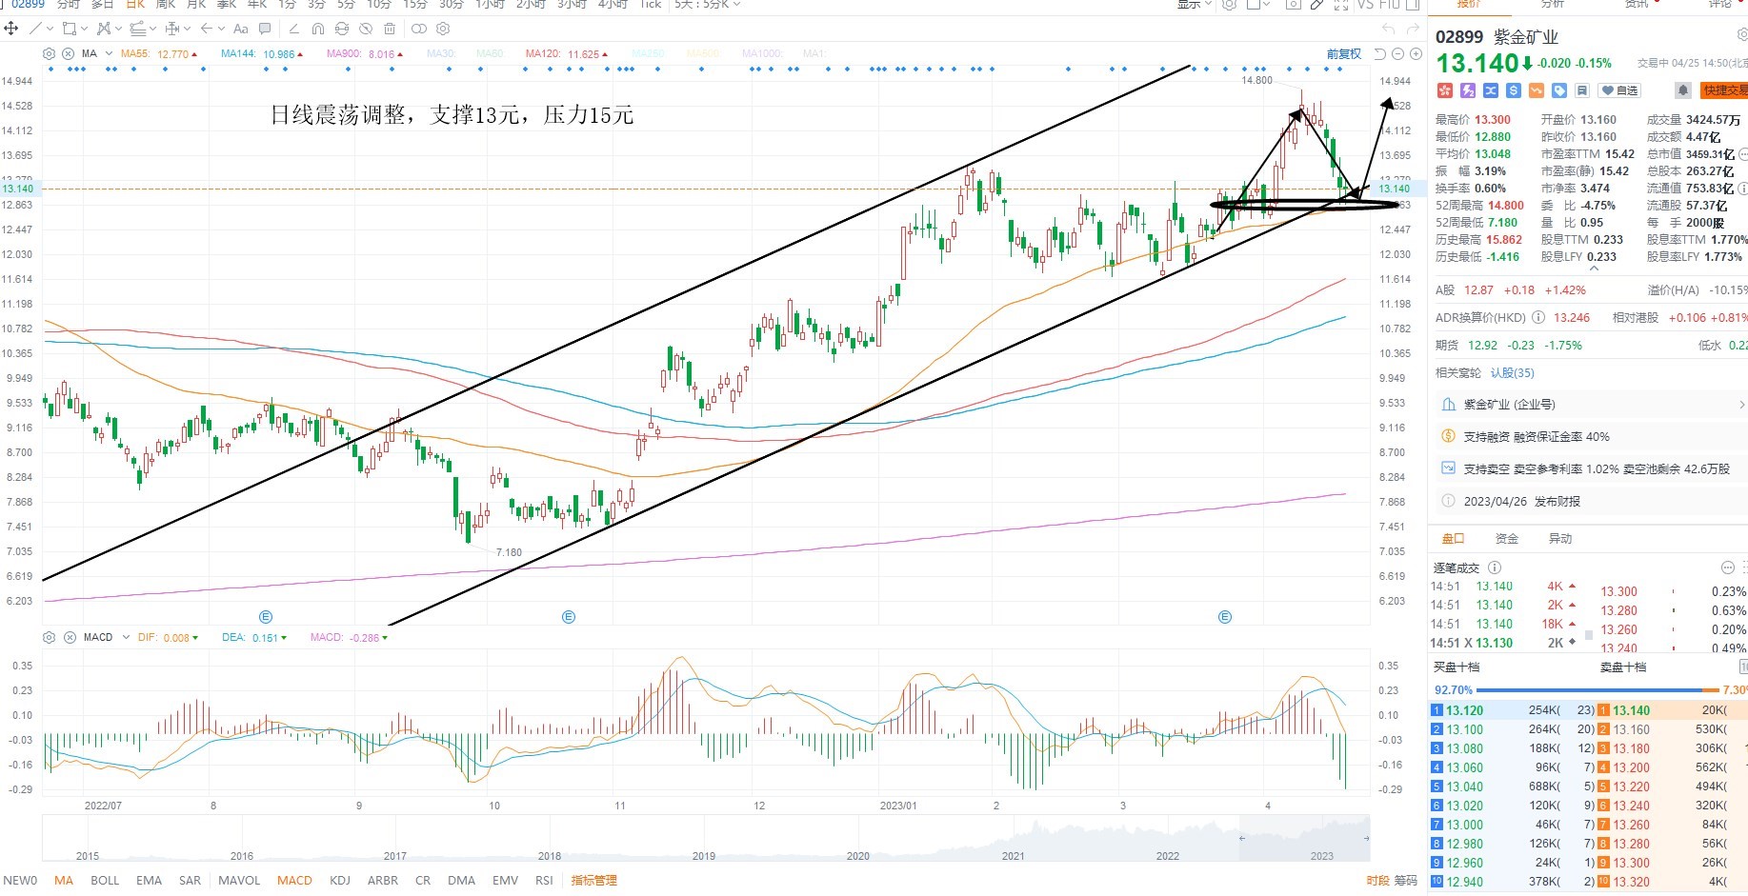Click the zoom-in plus icon on chart
This screenshot has width=1748, height=896.
[1416, 54]
